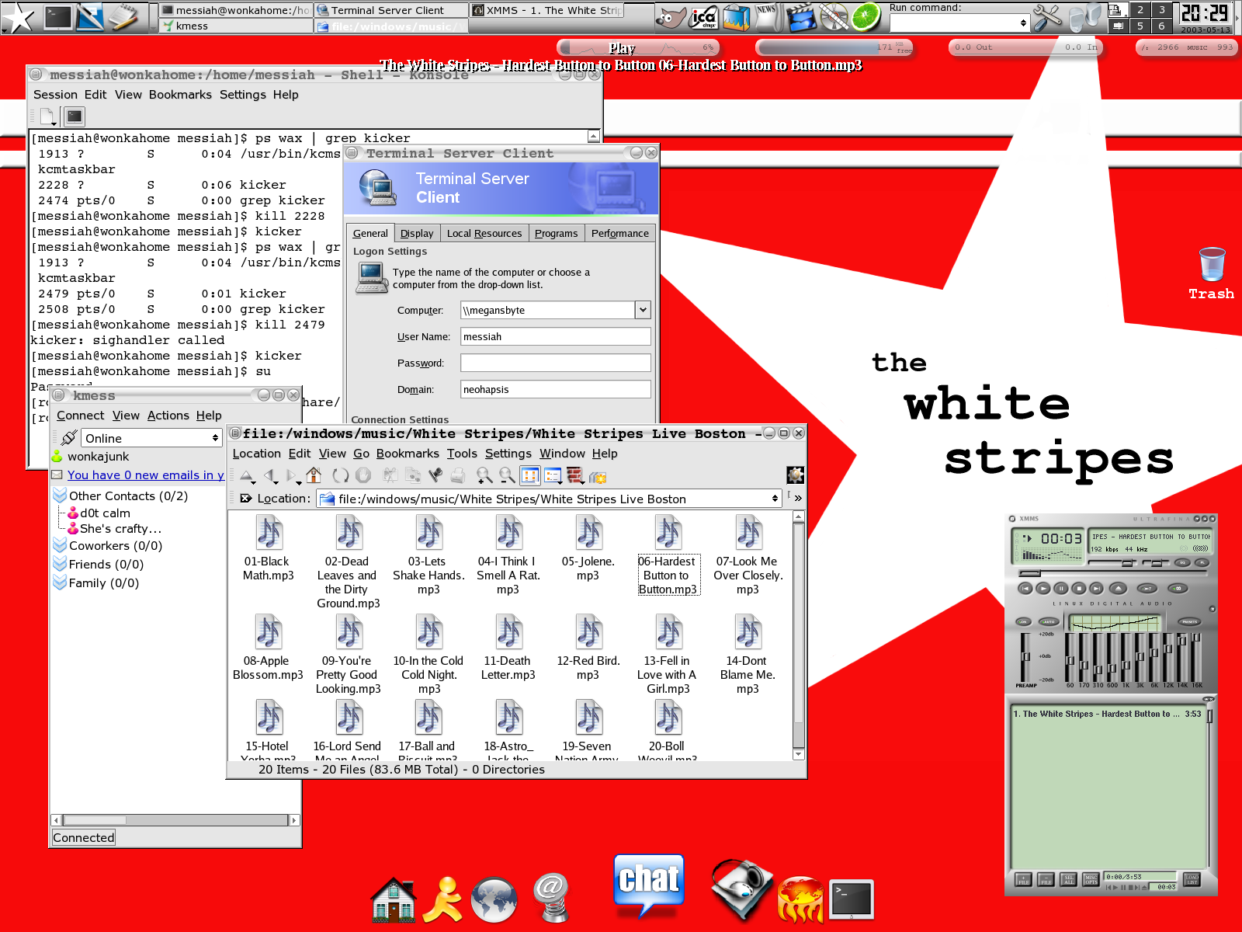The image size is (1242, 932).
Task: Open the terminal icon in bottom dock
Action: pyautogui.click(x=852, y=899)
